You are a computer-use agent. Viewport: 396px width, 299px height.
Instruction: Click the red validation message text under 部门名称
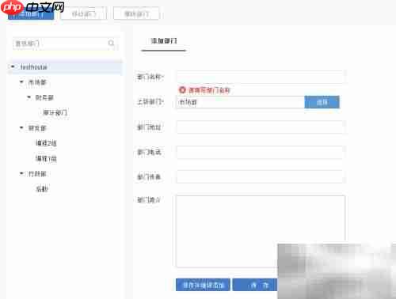pyautogui.click(x=209, y=90)
